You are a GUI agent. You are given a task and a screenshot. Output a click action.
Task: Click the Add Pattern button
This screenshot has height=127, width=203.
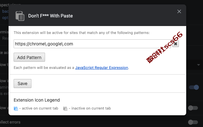[x=29, y=57]
